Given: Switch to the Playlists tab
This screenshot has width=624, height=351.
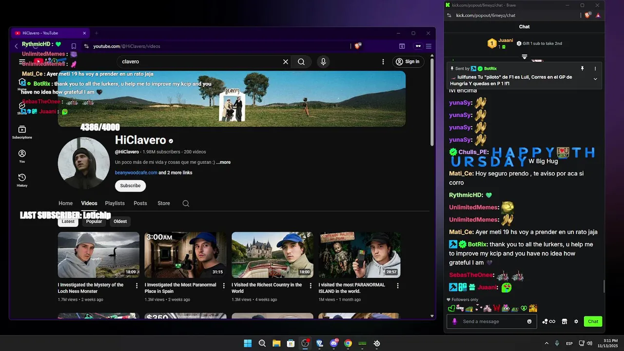Looking at the screenshot, I should [115, 203].
